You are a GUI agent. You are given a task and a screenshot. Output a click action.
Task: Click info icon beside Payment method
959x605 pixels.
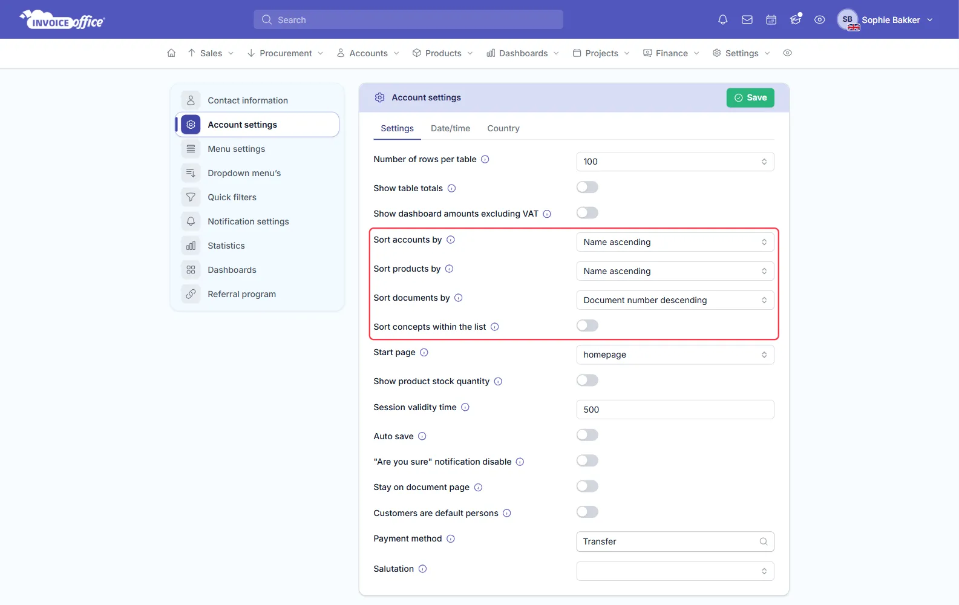[451, 539]
